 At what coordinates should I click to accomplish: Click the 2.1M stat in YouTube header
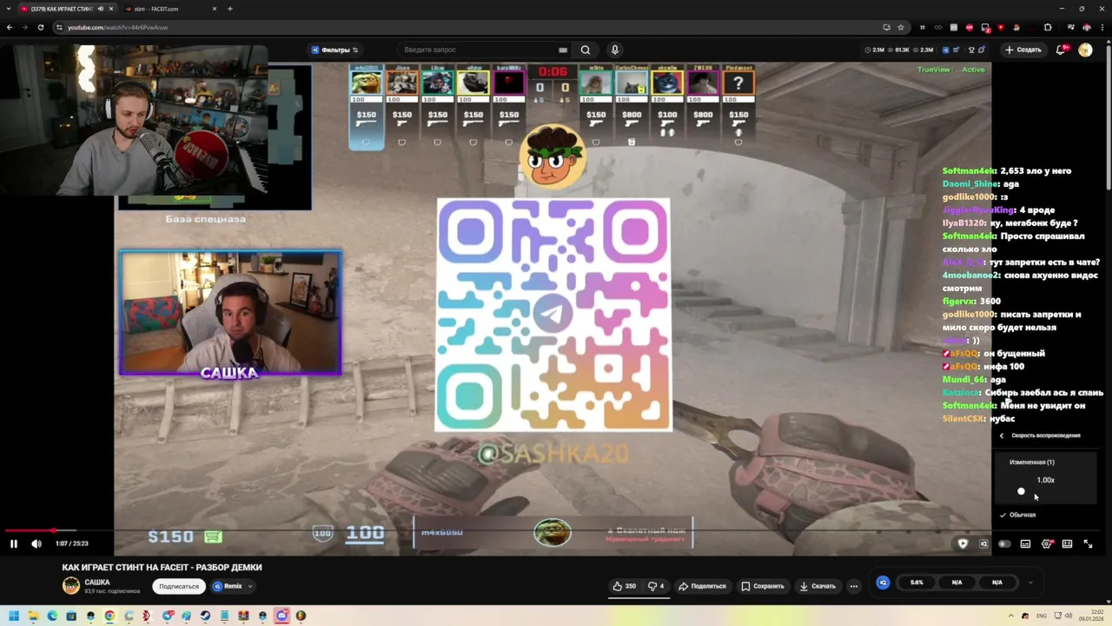point(875,50)
